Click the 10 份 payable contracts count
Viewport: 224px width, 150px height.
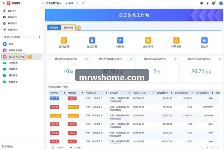[x=68, y=71]
